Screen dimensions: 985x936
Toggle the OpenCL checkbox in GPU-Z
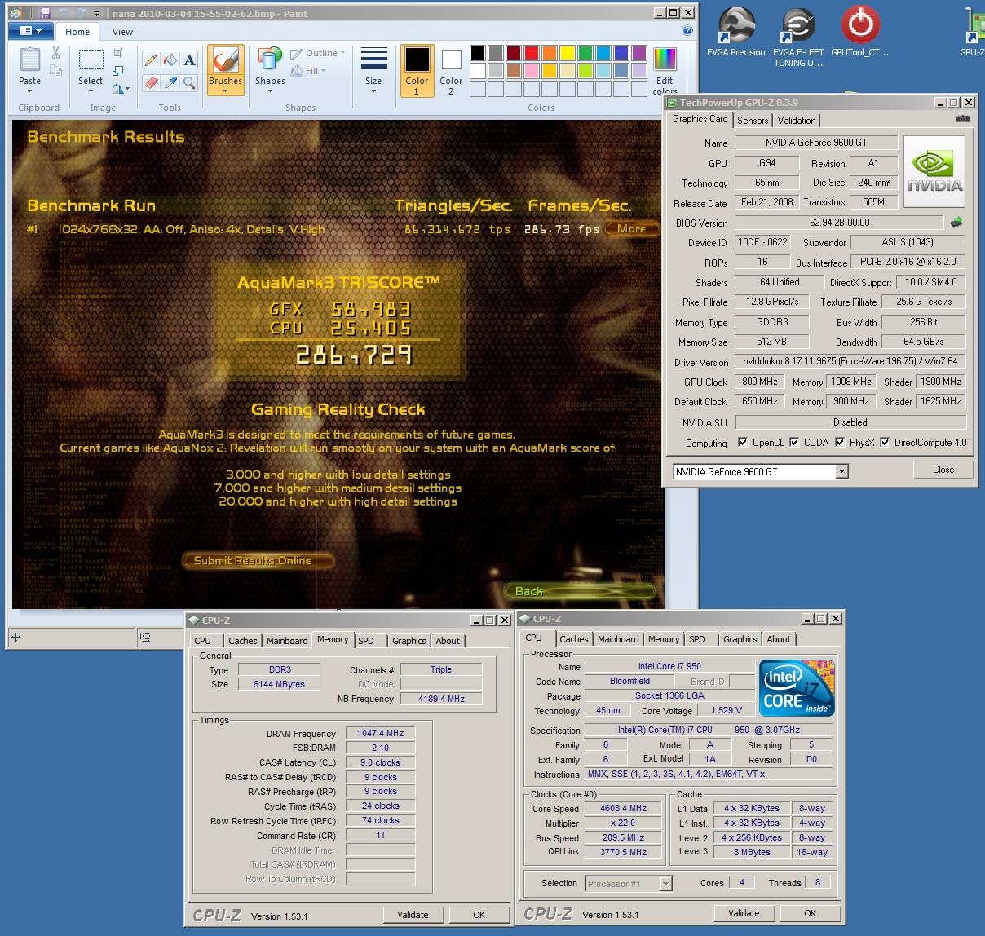tap(743, 443)
